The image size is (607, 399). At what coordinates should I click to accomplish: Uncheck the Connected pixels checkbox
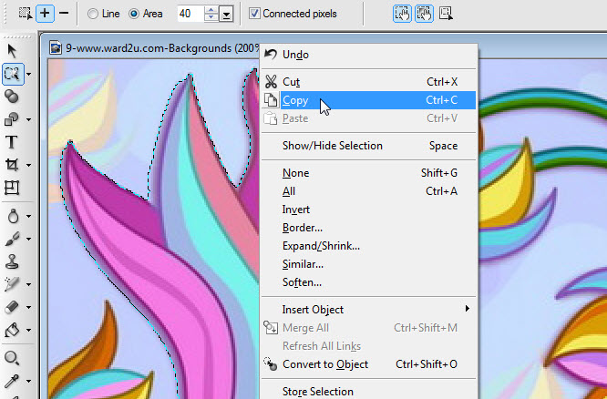255,14
